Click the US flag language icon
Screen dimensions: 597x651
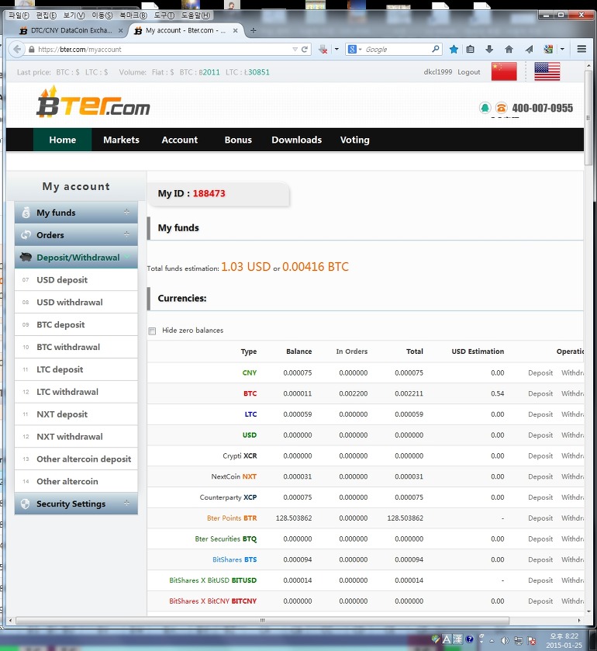click(547, 71)
